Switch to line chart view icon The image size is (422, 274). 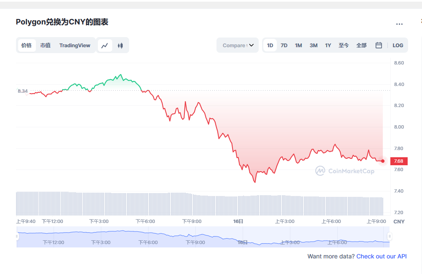tap(105, 46)
